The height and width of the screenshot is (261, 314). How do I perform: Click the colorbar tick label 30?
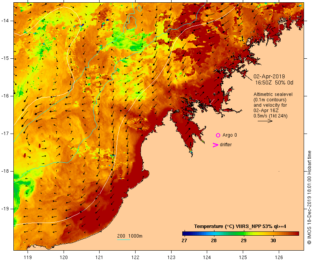coord(273,240)
